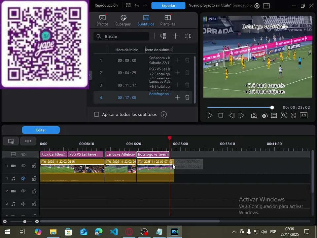Open the settings gear in the title bar
The height and width of the screenshot is (238, 317).
tap(257, 6)
